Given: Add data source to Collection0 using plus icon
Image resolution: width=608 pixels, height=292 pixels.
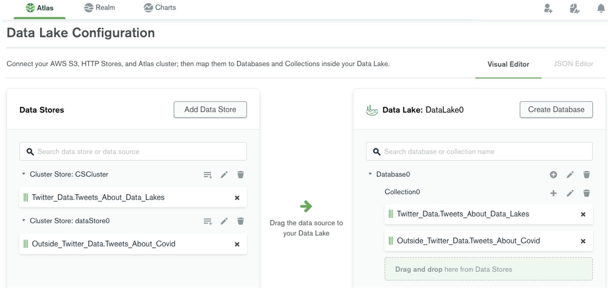Looking at the screenshot, I should (553, 193).
